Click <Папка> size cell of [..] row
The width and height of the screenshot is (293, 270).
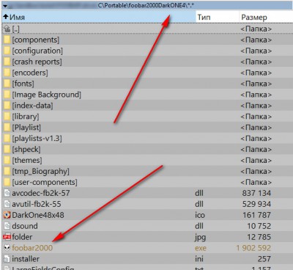[256, 29]
